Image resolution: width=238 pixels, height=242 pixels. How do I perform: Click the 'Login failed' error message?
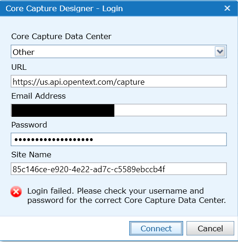(x=126, y=195)
